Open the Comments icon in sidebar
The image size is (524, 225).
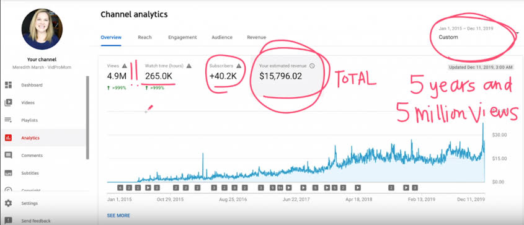pos(8,155)
